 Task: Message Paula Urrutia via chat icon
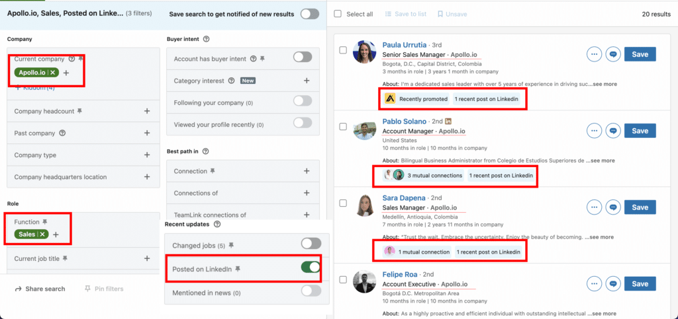click(613, 54)
